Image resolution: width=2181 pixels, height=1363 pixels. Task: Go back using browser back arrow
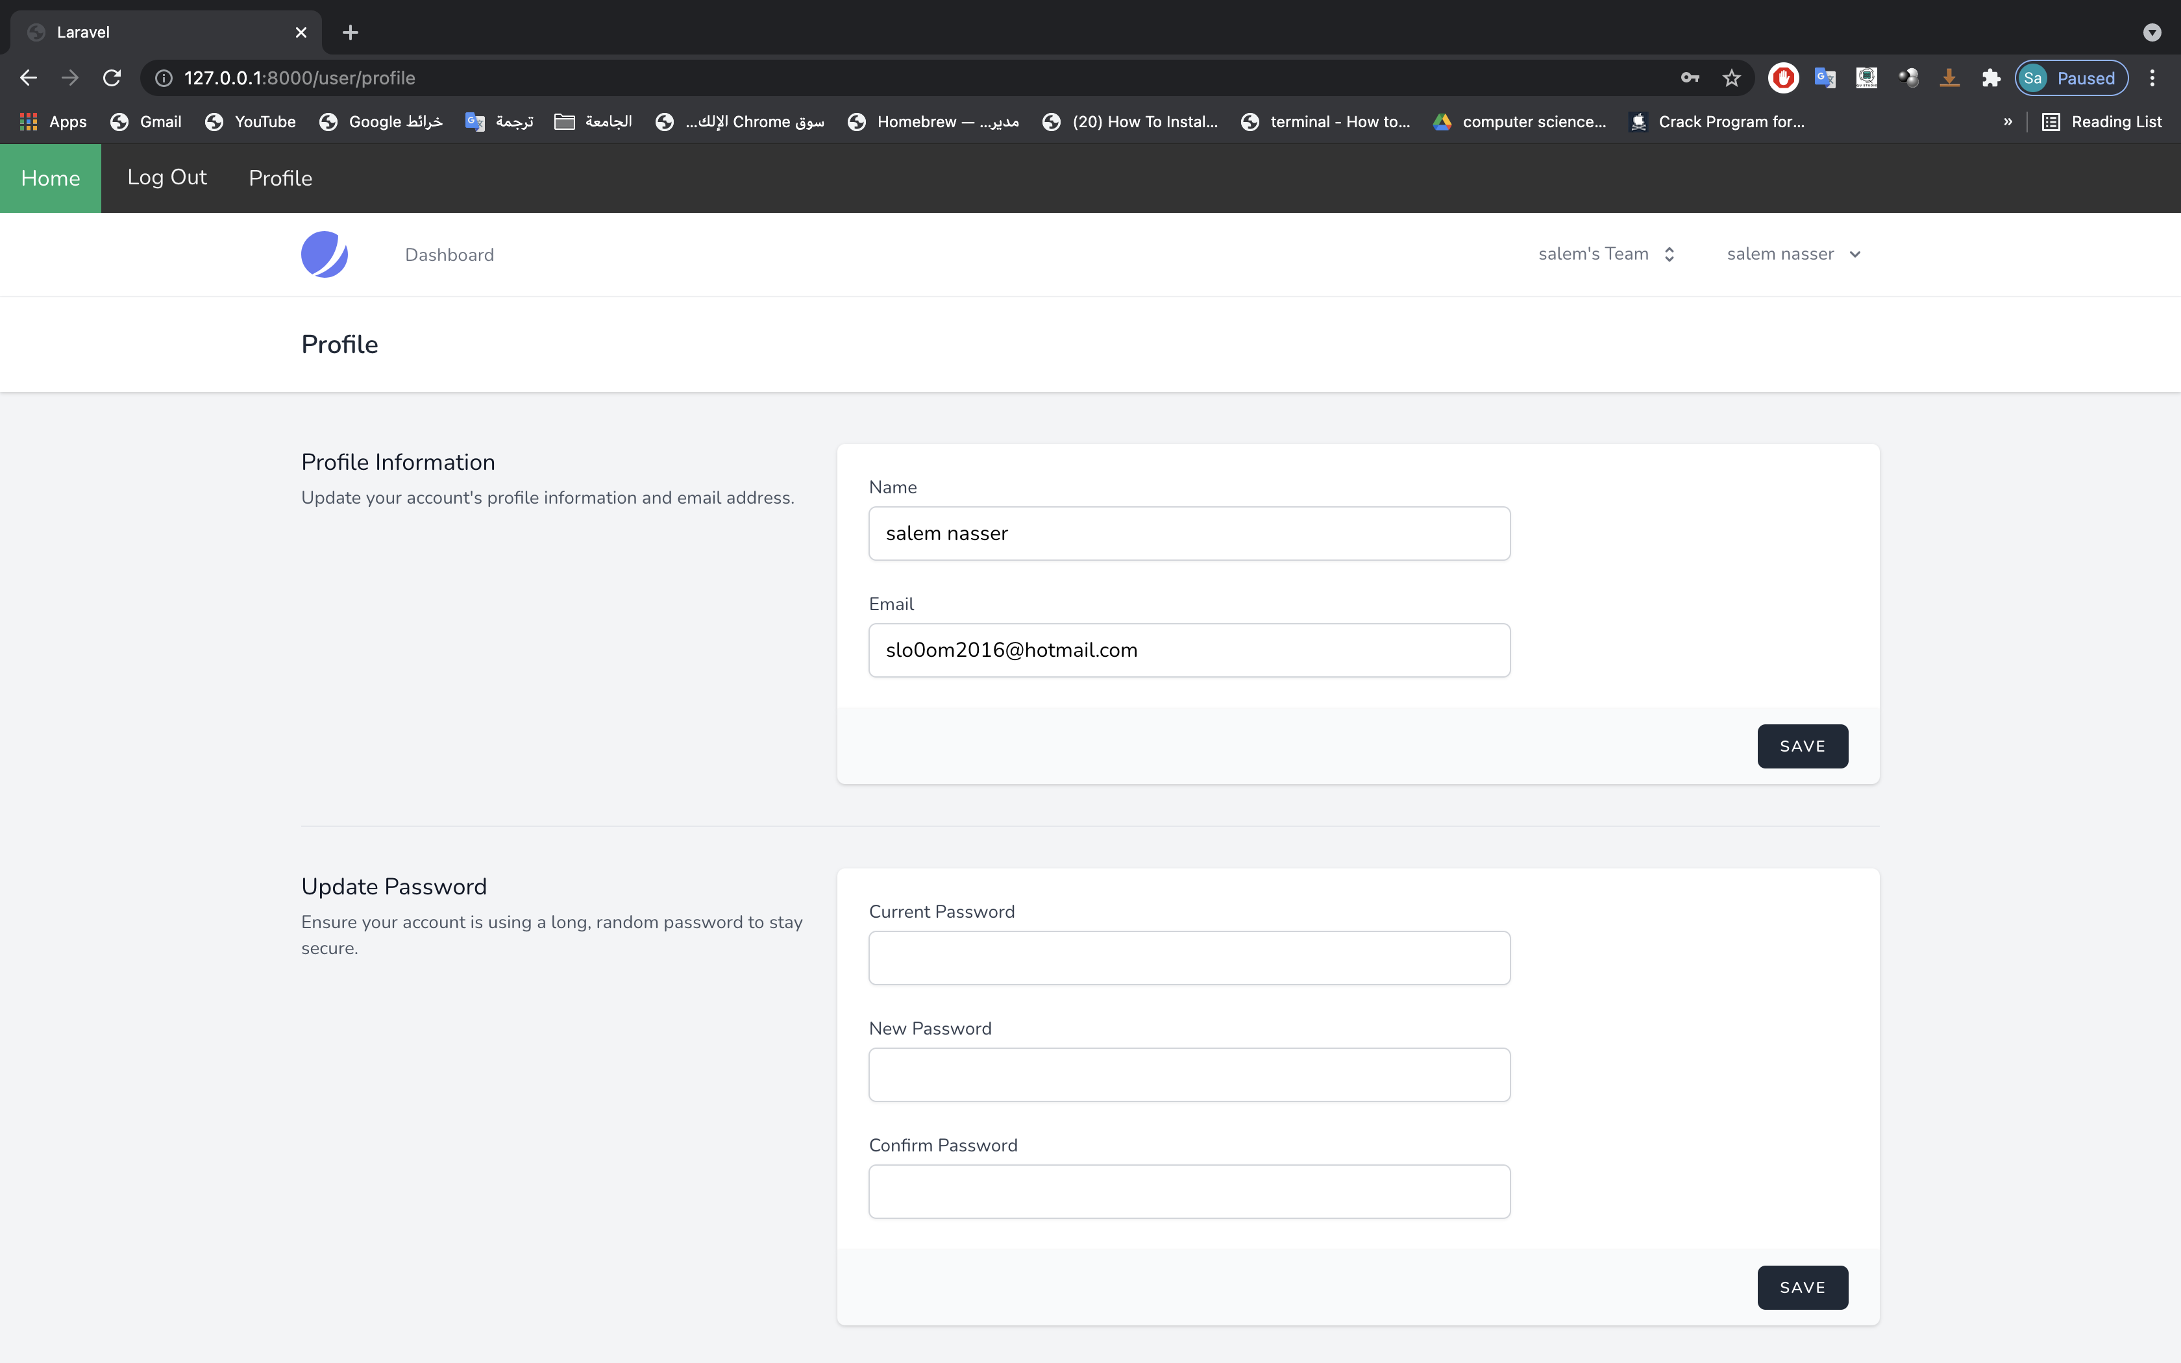[28, 79]
